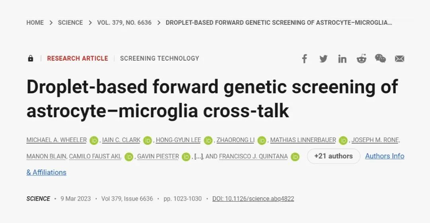View author Iain C. Clark
430x223 pixels.
[x=121, y=140]
